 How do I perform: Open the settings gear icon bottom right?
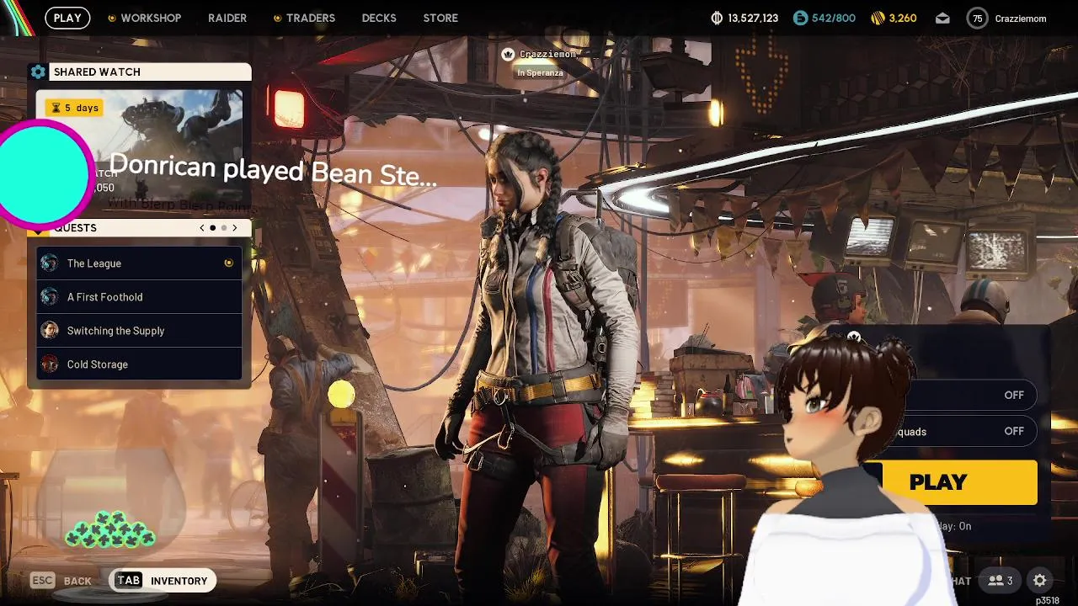pyautogui.click(x=1040, y=581)
